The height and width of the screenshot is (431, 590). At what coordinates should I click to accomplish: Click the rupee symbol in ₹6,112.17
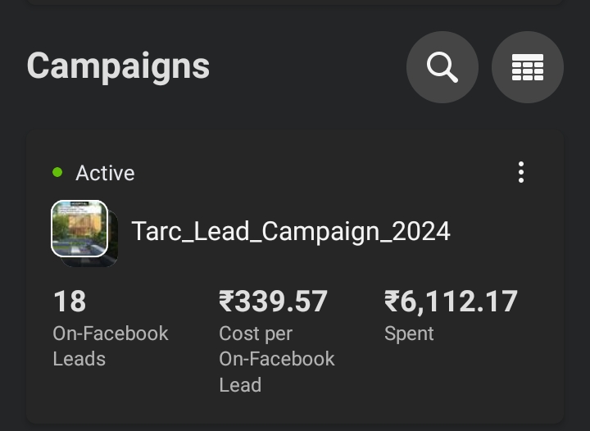pyautogui.click(x=393, y=302)
